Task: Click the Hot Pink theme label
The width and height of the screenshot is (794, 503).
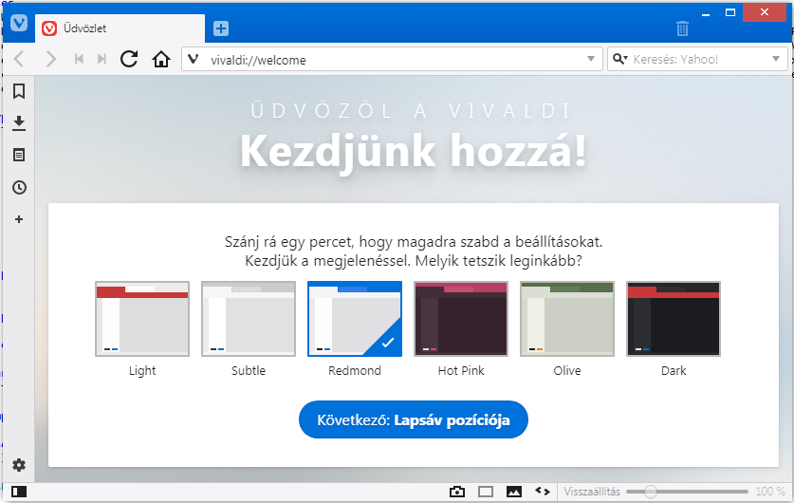Action: pos(461,371)
